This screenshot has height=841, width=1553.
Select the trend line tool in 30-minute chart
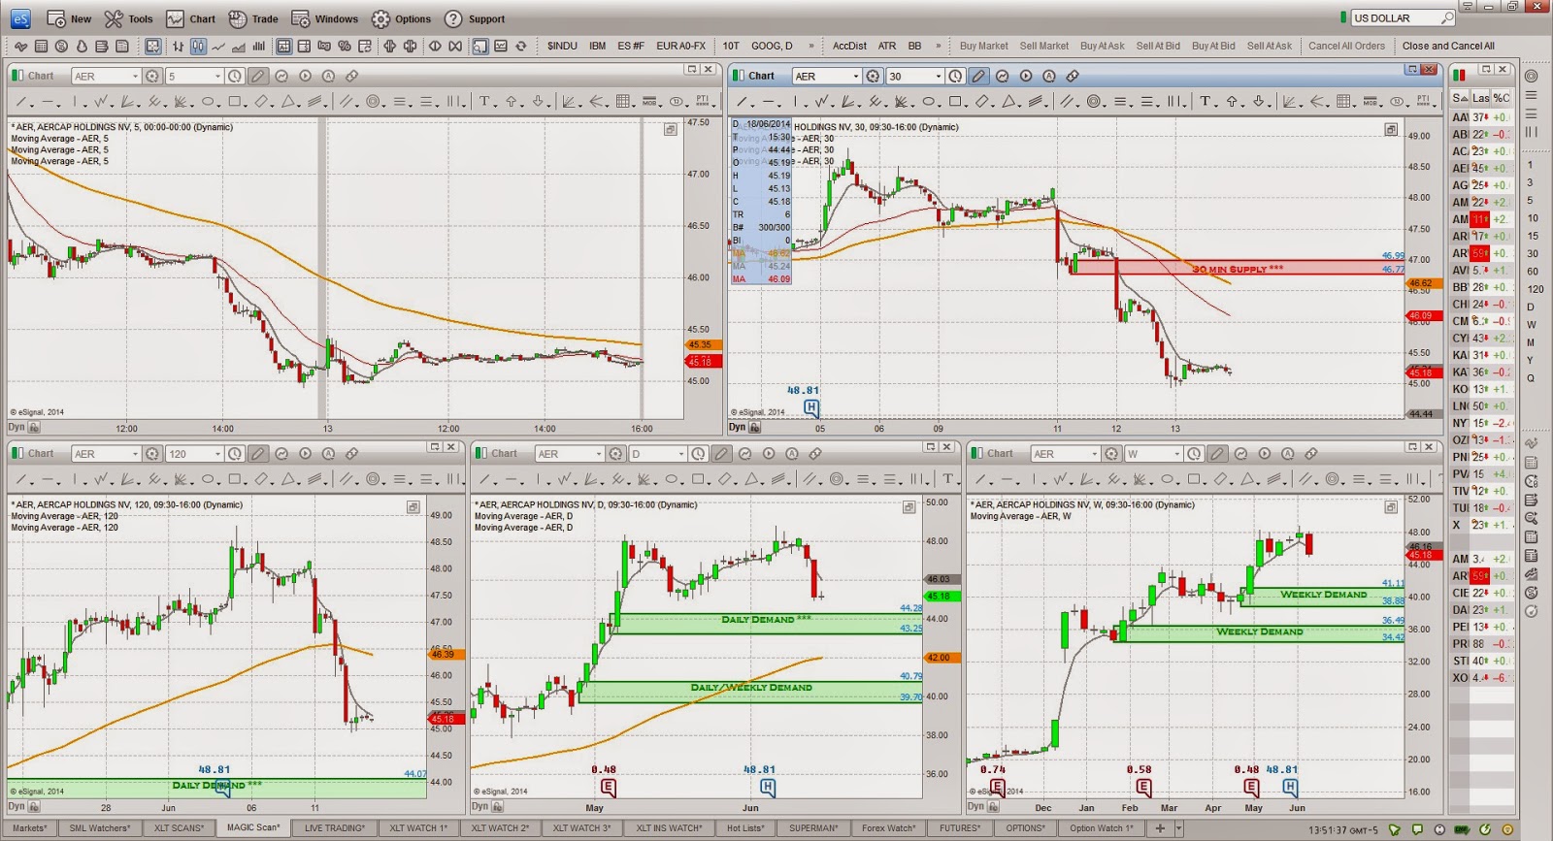743,101
